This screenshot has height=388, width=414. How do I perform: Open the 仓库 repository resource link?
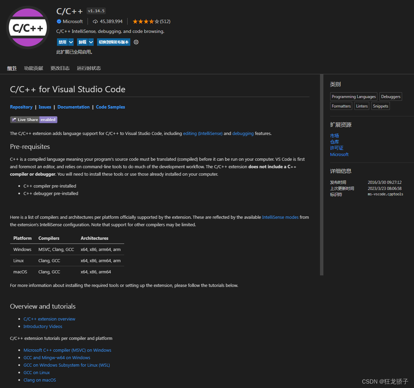[335, 142]
